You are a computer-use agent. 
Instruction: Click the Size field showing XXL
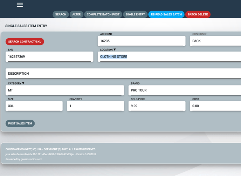click(34, 106)
